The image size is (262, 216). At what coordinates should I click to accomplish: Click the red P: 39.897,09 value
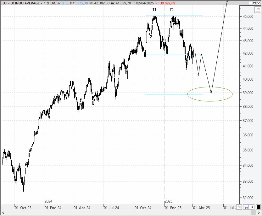click(165, 3)
